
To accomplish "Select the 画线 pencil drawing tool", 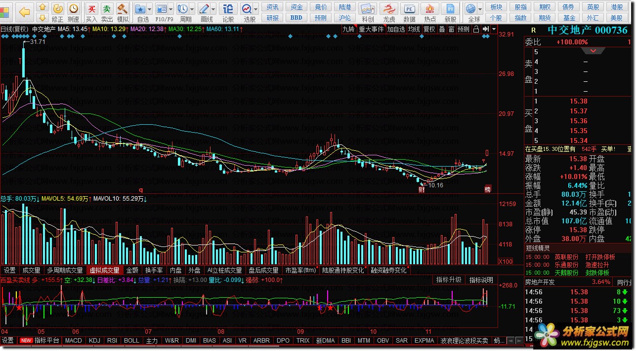I will [204, 9].
